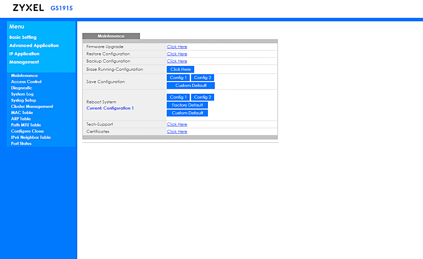Screen dimensions: 423x259
Task: Open Syslog Setup
Action: [24, 100]
